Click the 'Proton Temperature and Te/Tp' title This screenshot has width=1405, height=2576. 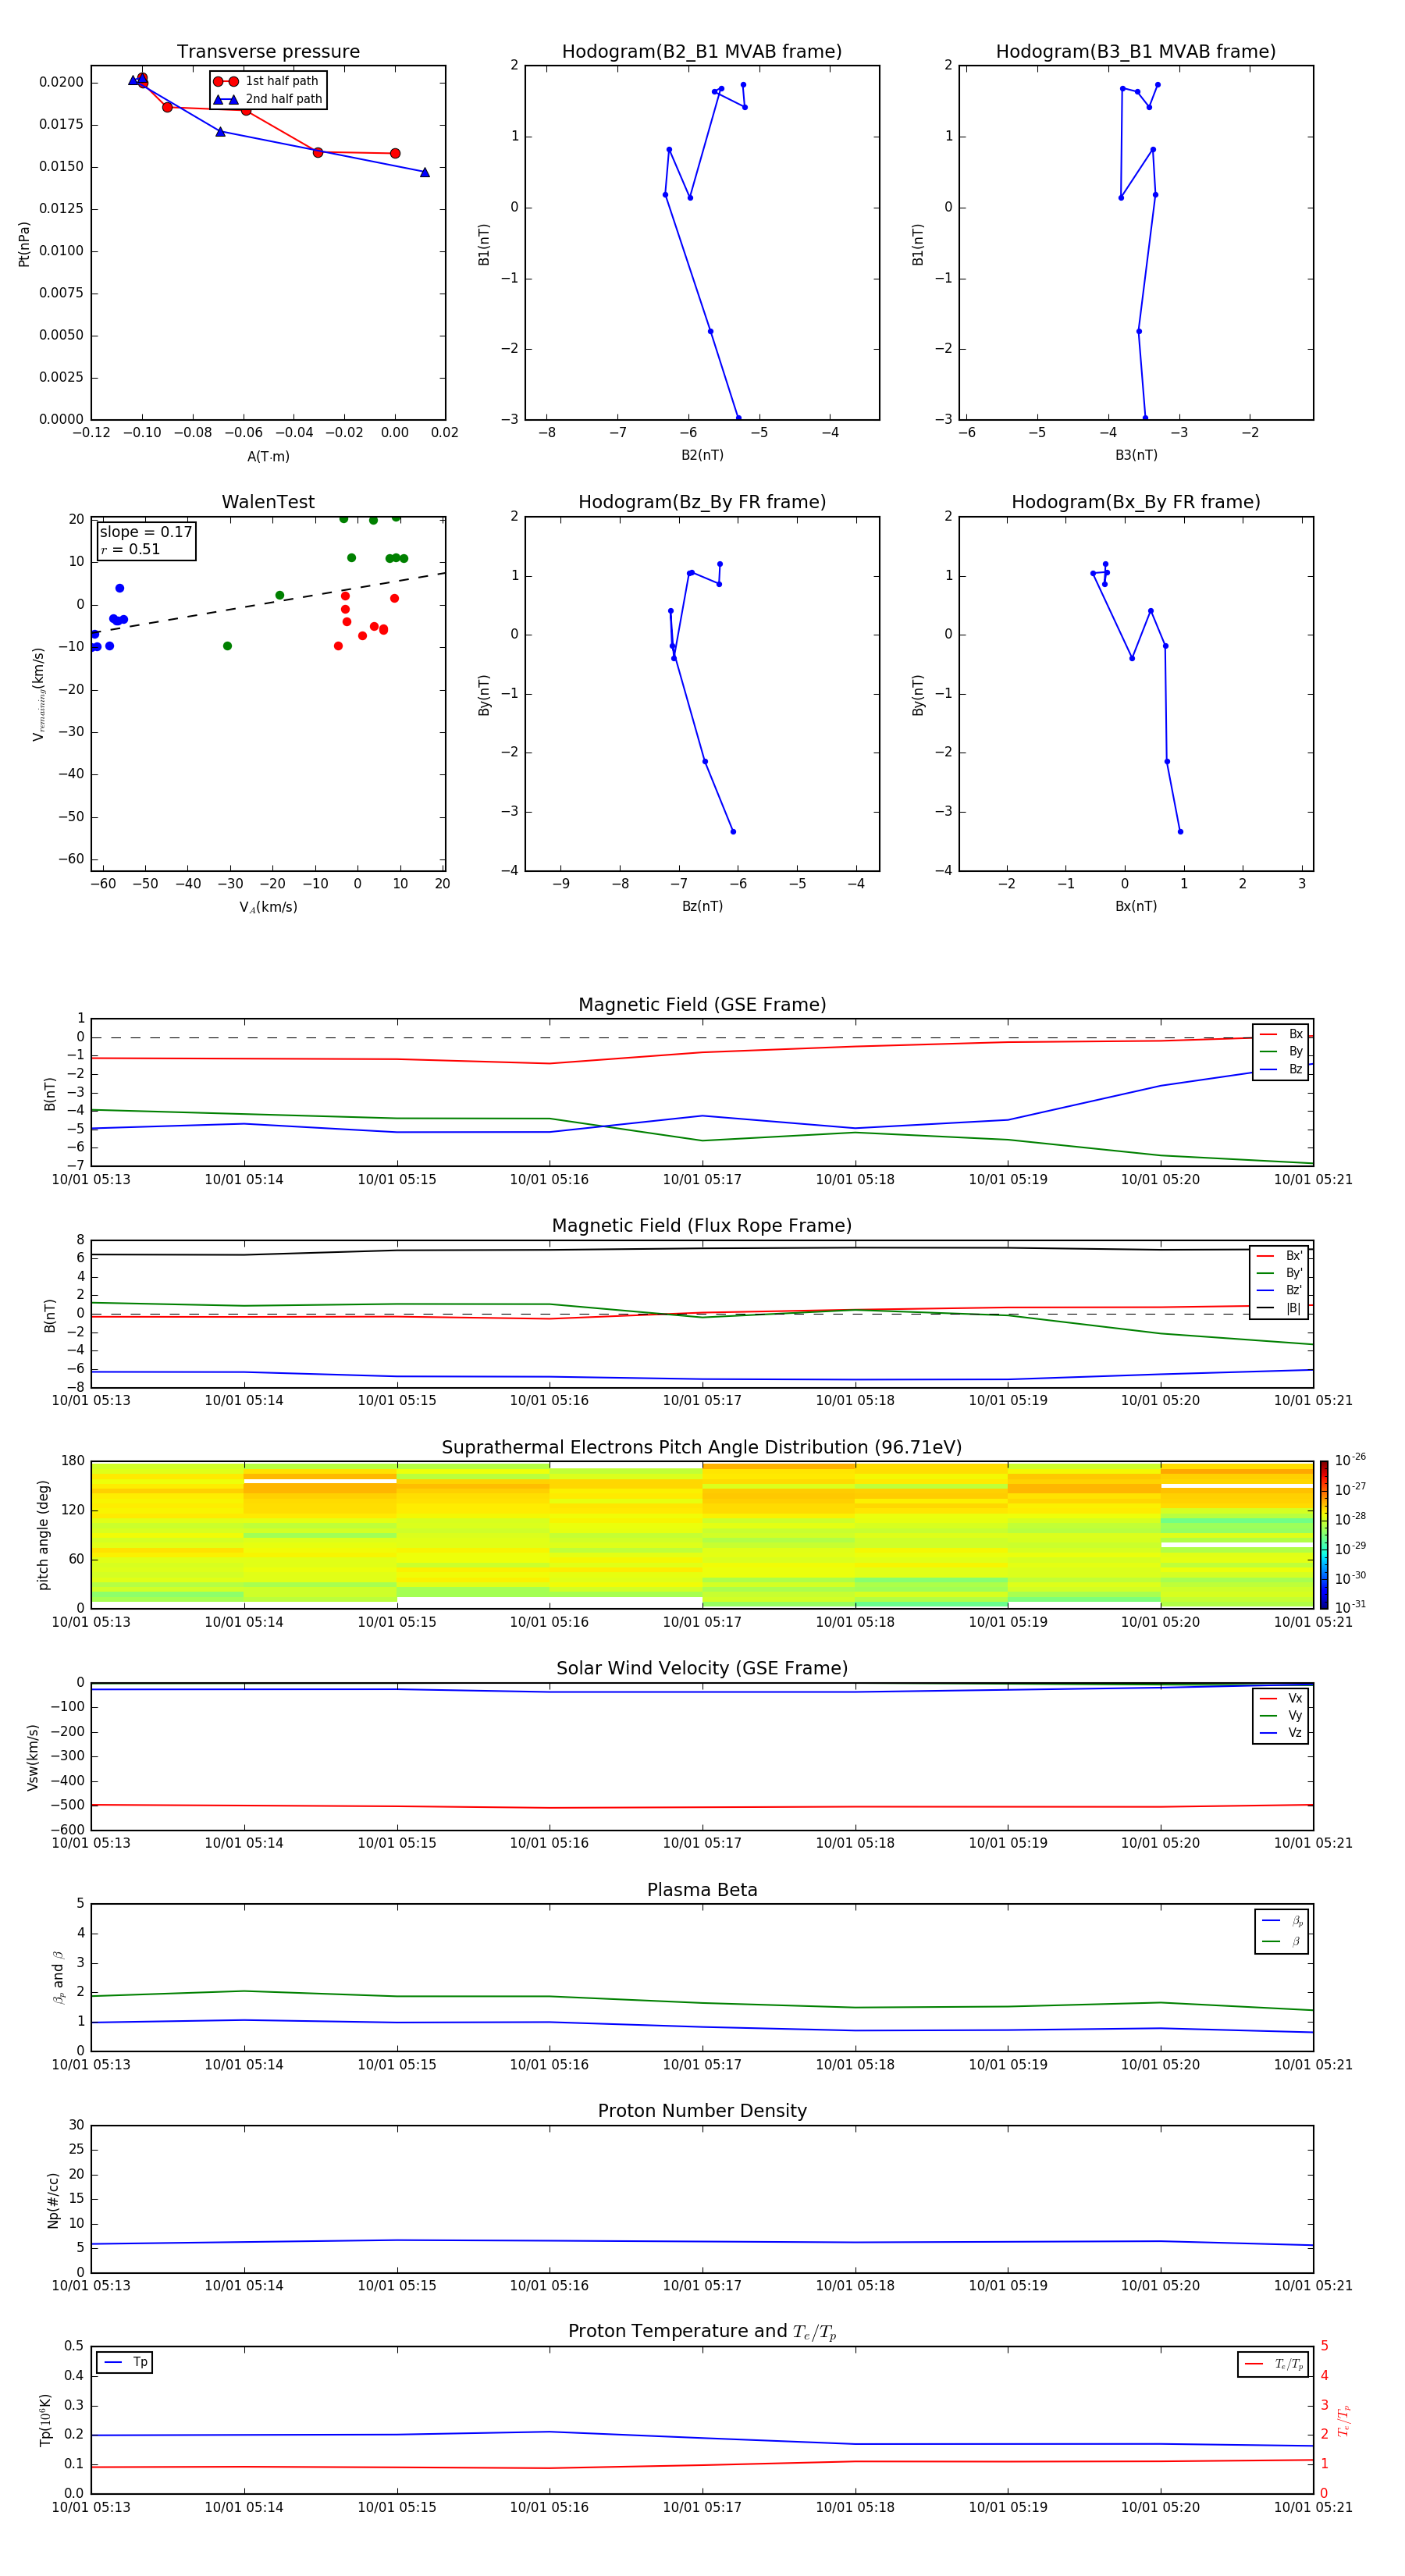702,2332
